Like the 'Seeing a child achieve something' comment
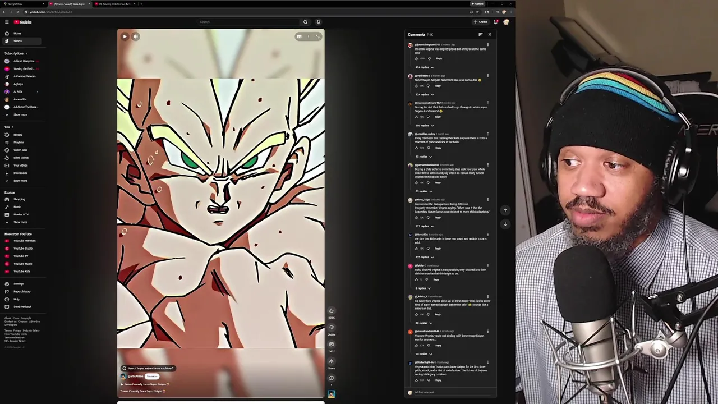 coord(416,183)
